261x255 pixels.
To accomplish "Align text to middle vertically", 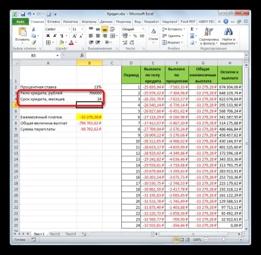I will (98, 30).
